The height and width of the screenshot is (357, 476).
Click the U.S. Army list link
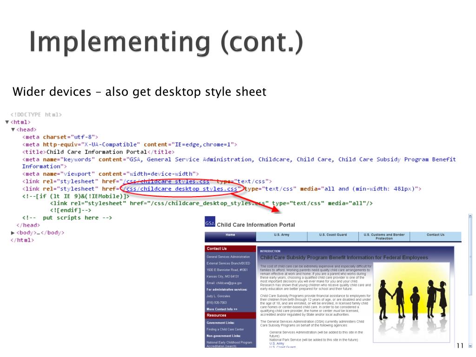277,344
